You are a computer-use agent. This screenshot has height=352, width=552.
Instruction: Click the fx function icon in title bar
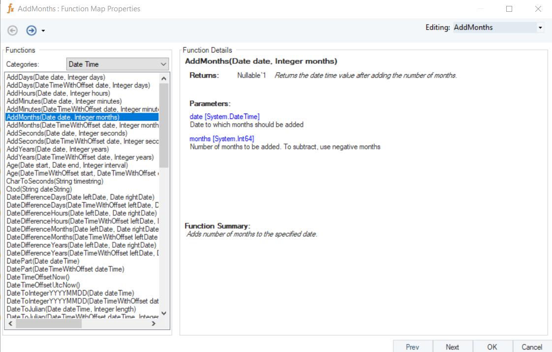[x=10, y=8]
